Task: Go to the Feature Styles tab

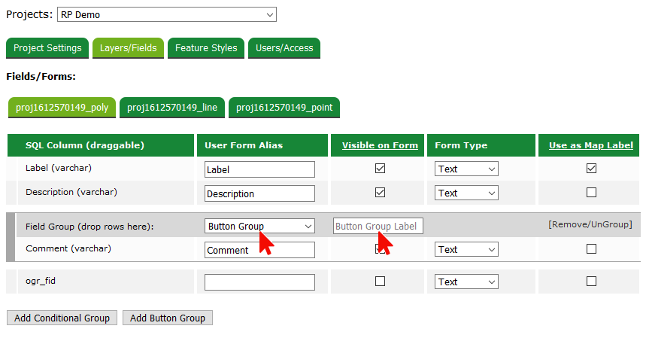Action: click(206, 48)
